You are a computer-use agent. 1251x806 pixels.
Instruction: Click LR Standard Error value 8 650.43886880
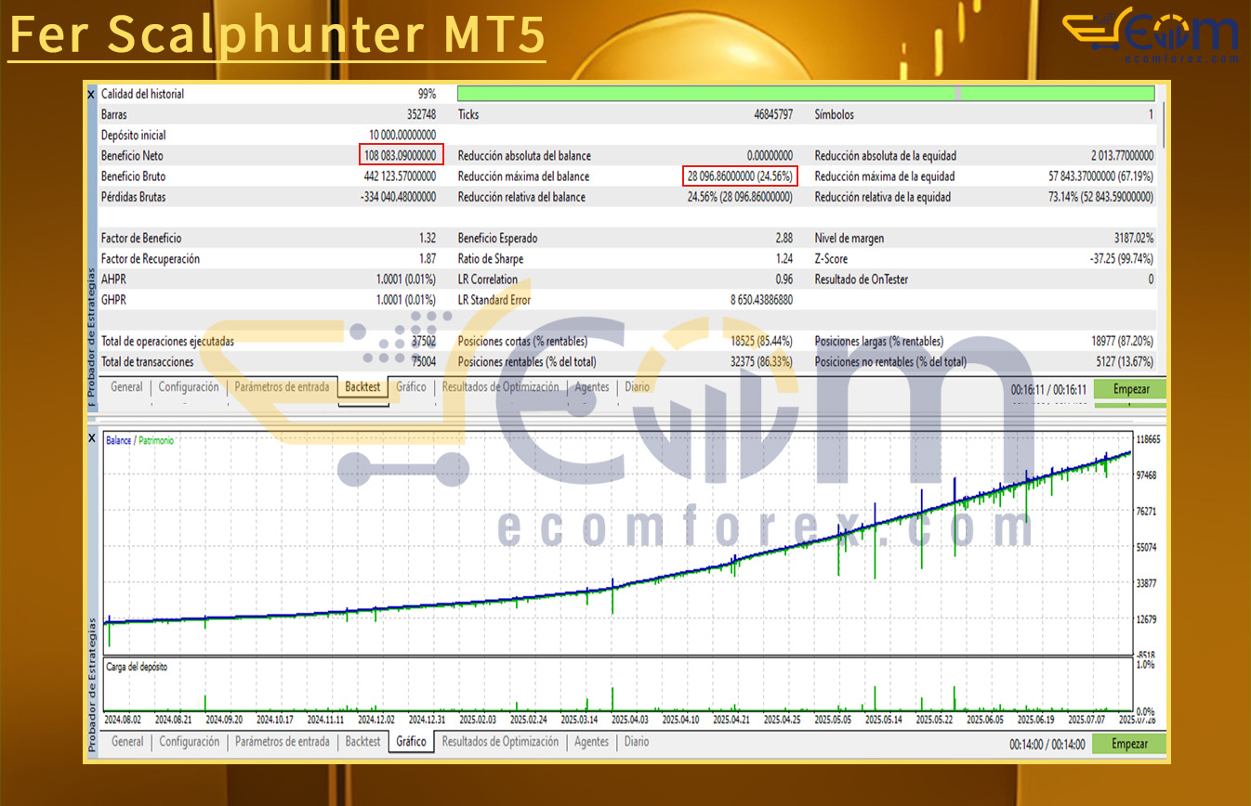(761, 300)
